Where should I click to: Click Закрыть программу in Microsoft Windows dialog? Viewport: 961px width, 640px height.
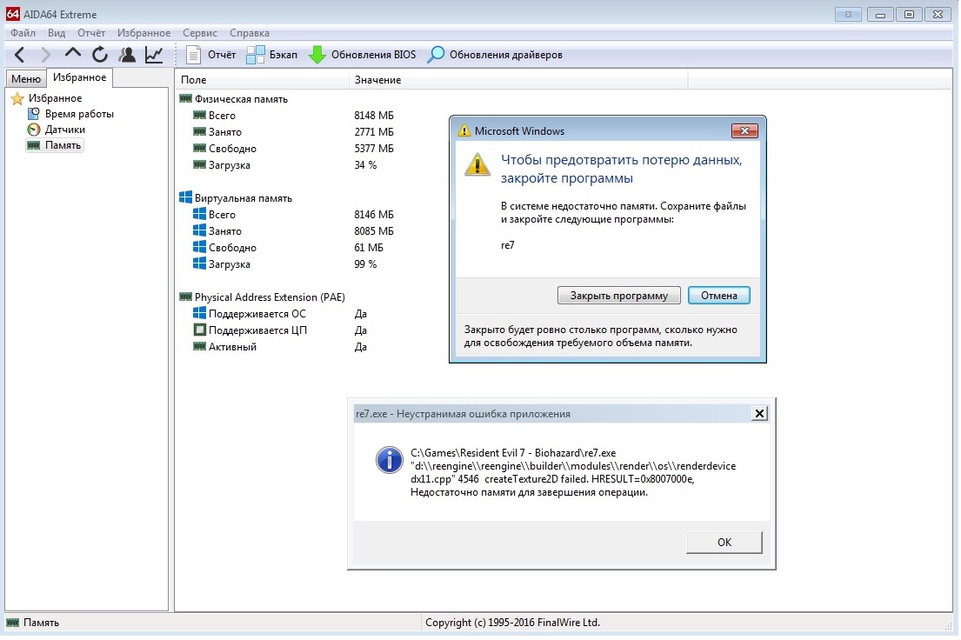click(619, 297)
